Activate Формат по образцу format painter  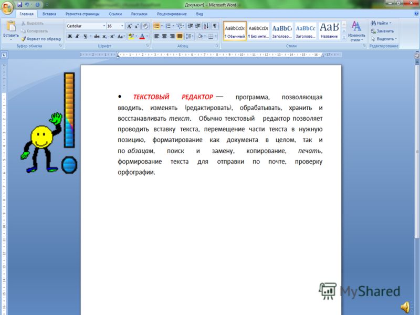coord(41,39)
